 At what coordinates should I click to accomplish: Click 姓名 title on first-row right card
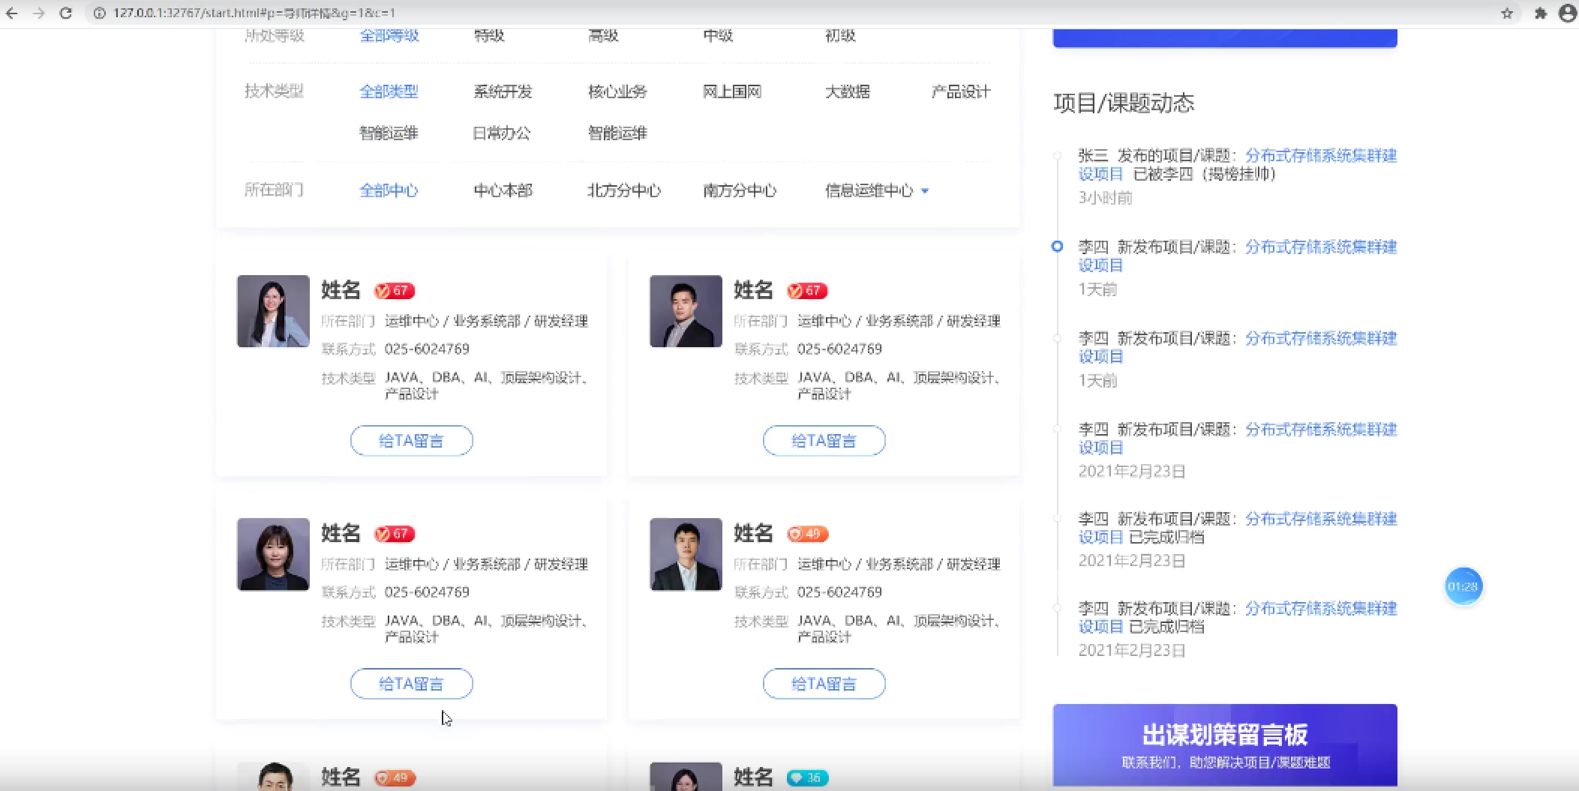753,290
